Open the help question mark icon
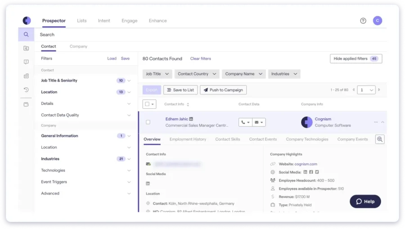The height and width of the screenshot is (229, 405). (x=363, y=21)
